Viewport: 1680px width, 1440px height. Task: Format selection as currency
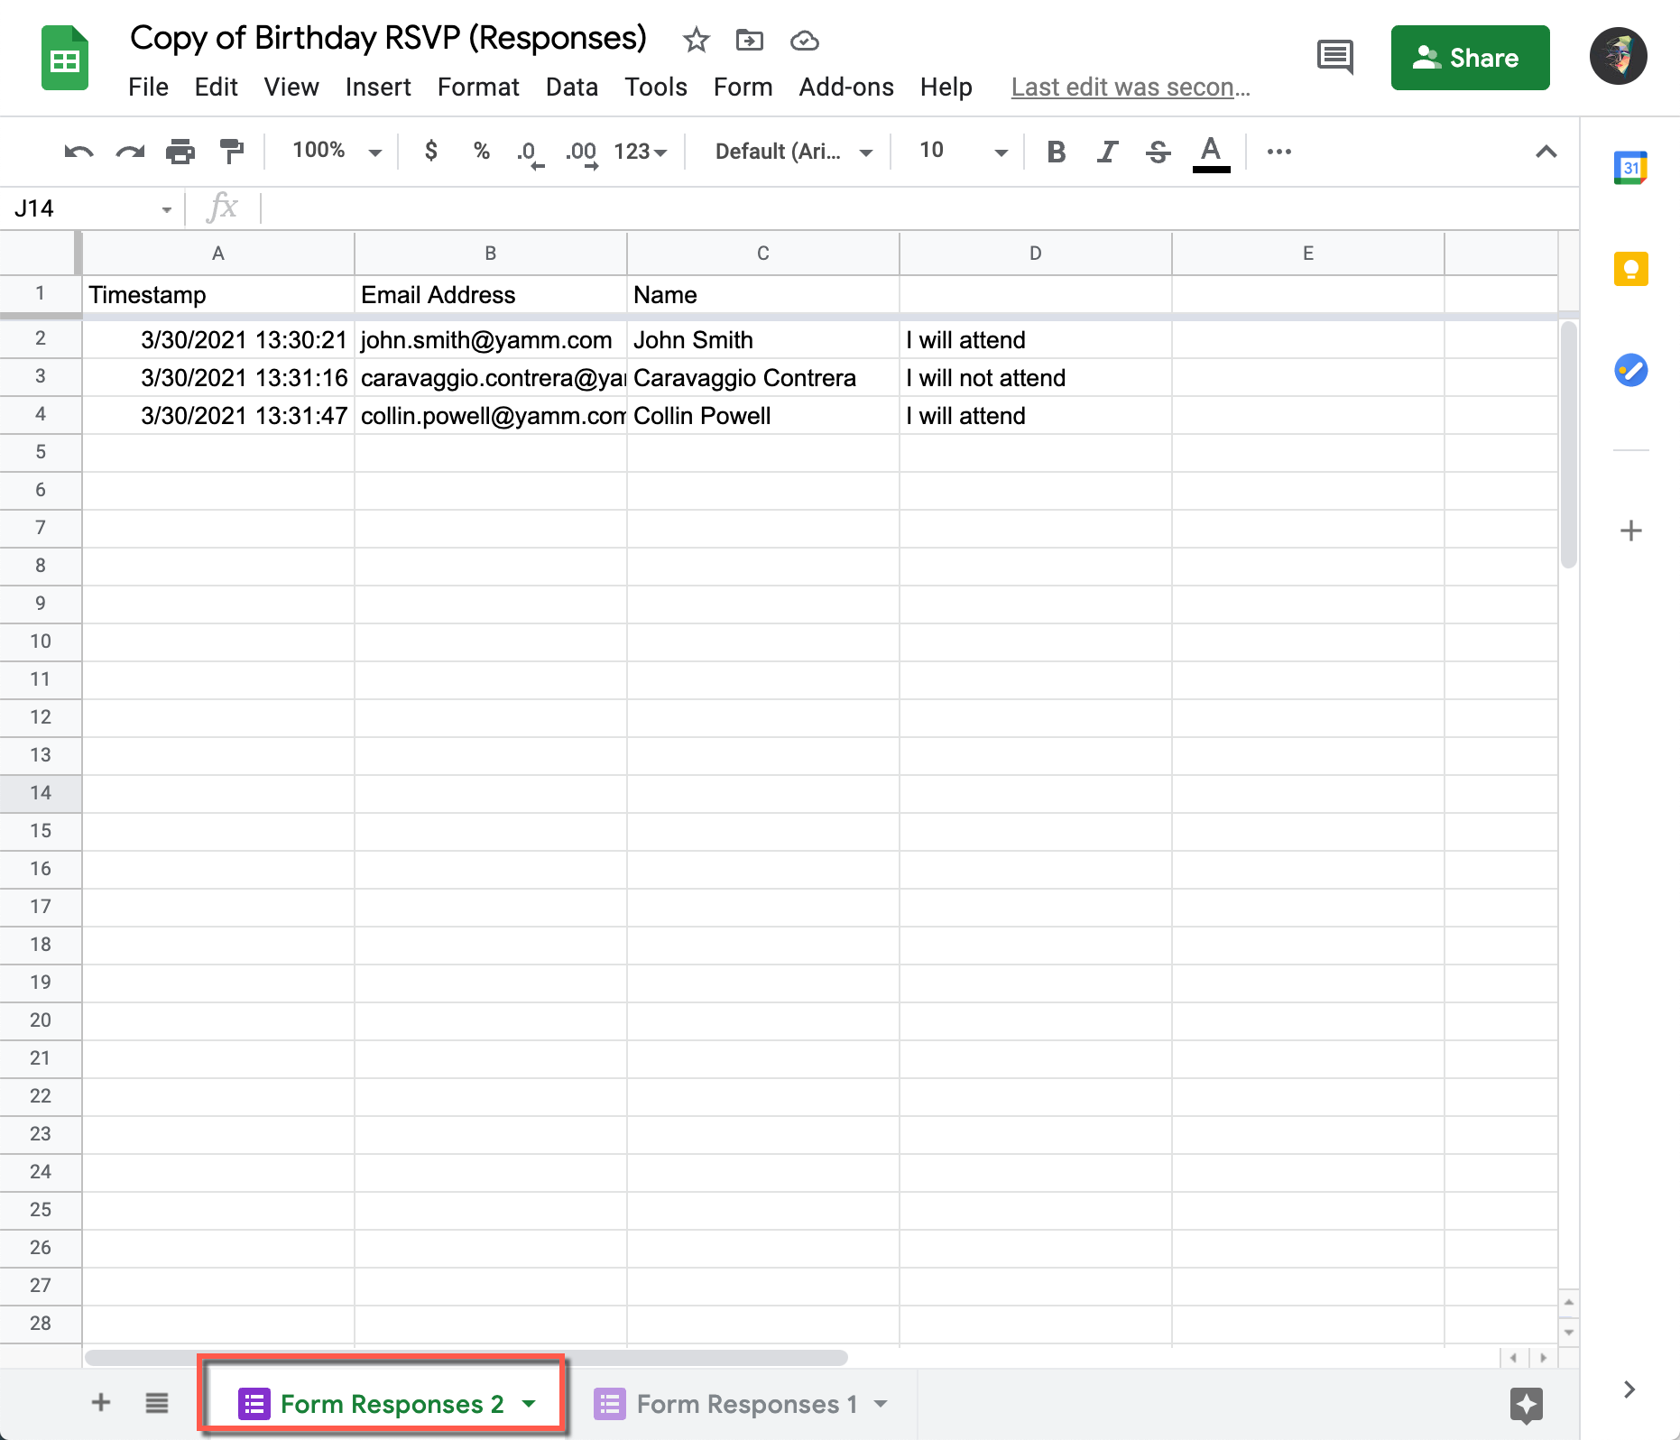pyautogui.click(x=430, y=152)
